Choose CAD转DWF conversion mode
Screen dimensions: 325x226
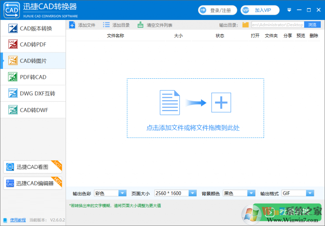pos(33,110)
